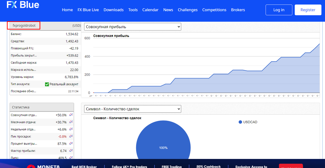Viewport: 325px width, 168px height.
Task: Click the green checkmark beside Реальный аккаунт
Action: (x=47, y=84)
